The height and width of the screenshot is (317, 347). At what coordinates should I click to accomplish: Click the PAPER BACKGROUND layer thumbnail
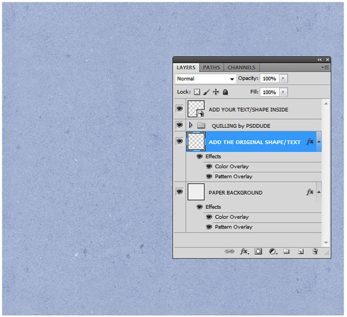click(196, 191)
